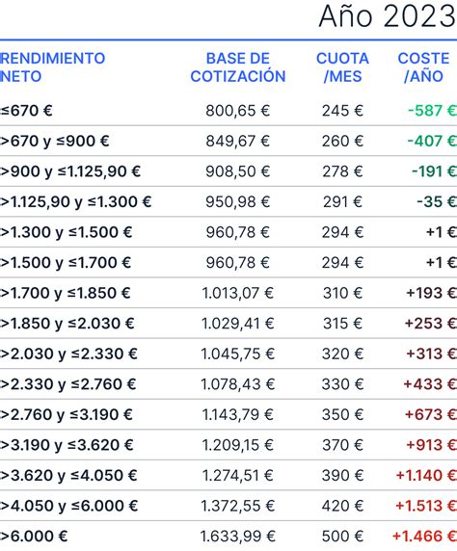
Task: Select the ≤670 € income row
Action: 228,111
